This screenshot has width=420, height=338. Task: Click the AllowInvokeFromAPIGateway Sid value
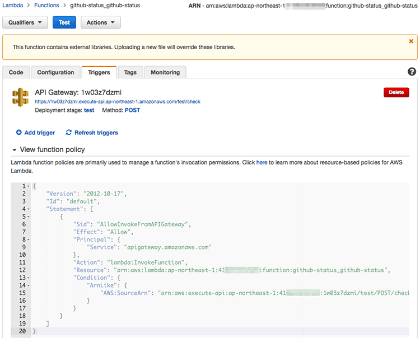[x=142, y=224]
